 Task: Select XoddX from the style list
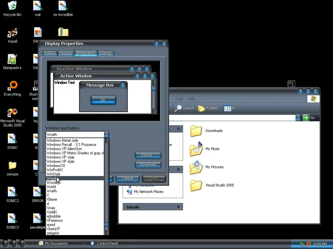pos(75,212)
